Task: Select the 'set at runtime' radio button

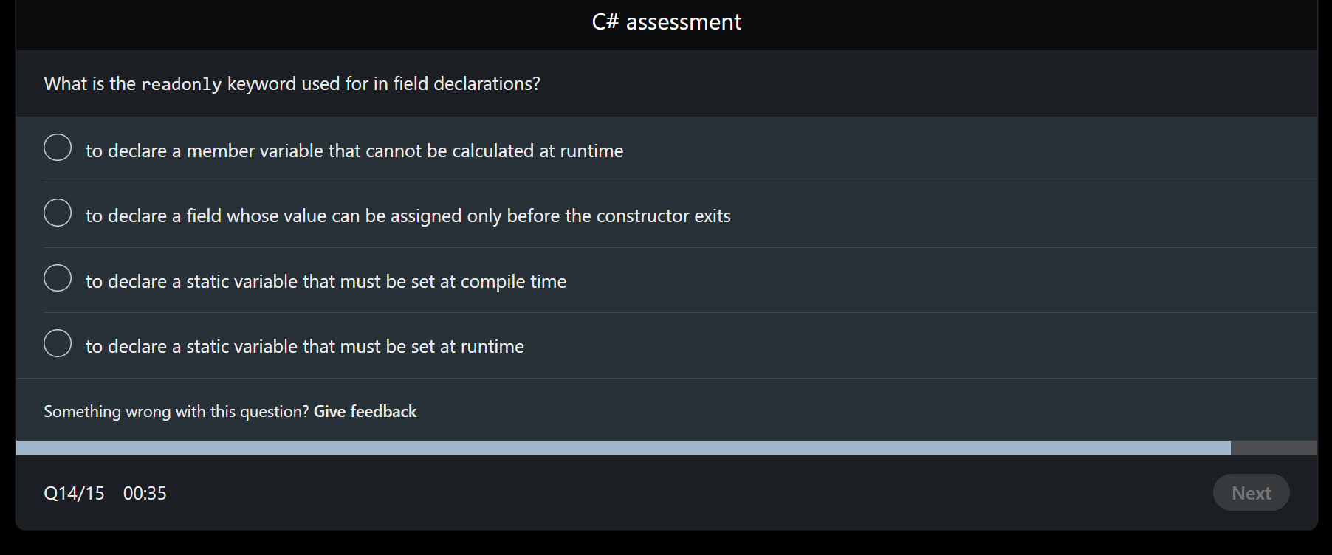Action: pos(57,343)
